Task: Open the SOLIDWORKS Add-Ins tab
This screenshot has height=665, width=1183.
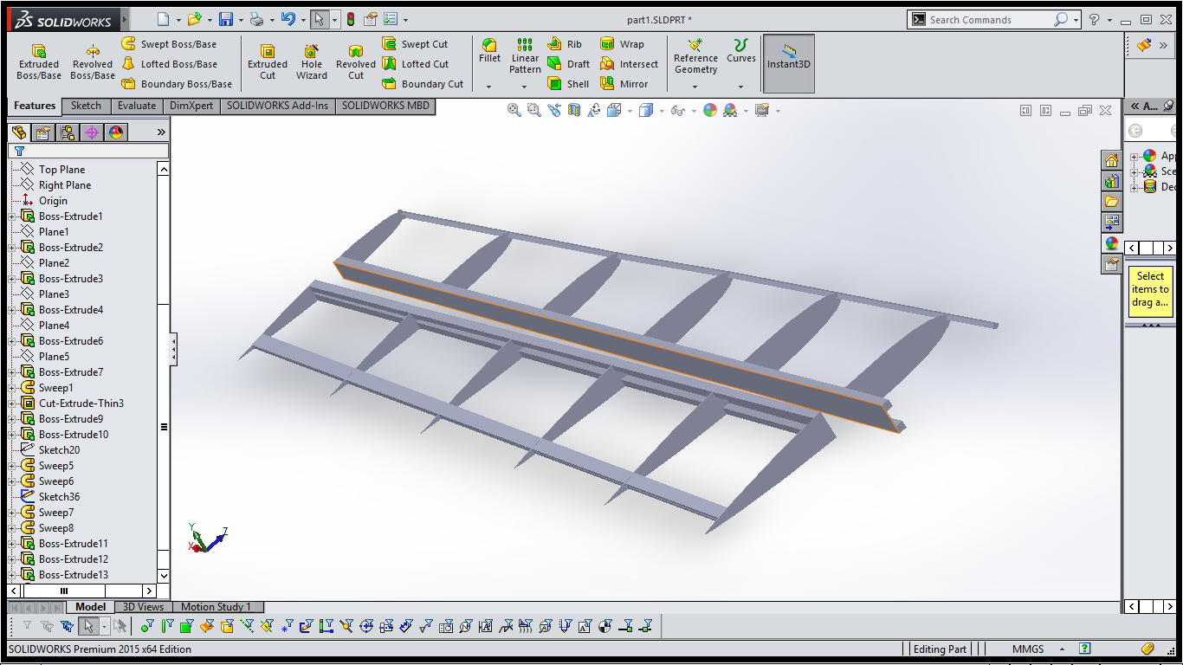Action: tap(278, 106)
